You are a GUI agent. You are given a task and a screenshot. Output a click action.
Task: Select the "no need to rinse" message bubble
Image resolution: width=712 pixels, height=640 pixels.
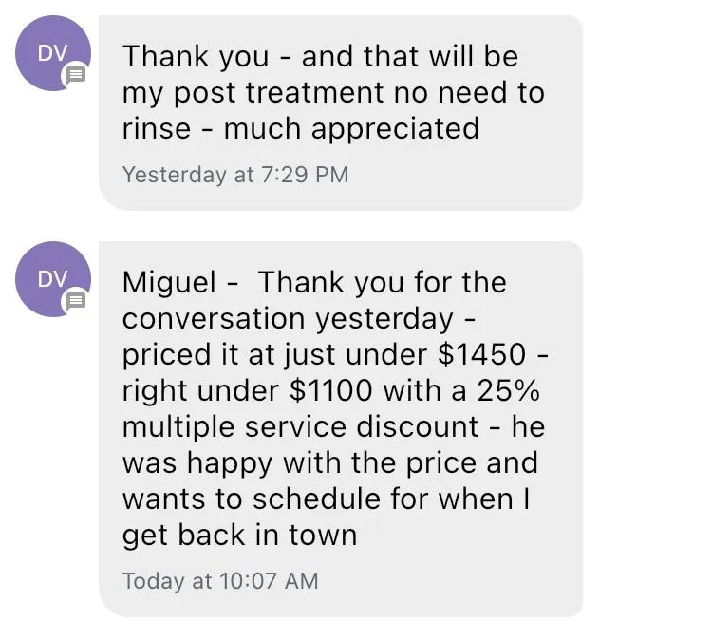tap(341, 113)
